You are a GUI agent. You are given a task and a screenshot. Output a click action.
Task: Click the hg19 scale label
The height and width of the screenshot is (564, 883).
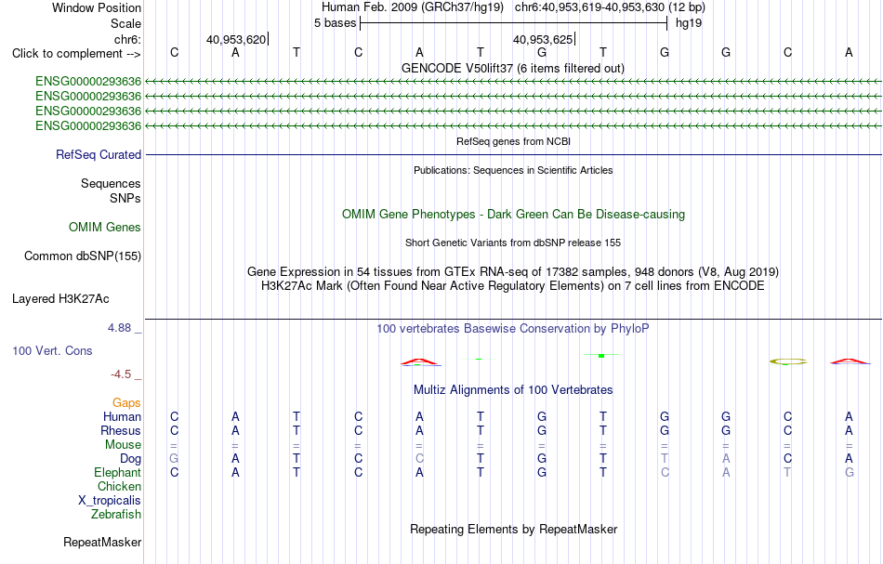(689, 23)
